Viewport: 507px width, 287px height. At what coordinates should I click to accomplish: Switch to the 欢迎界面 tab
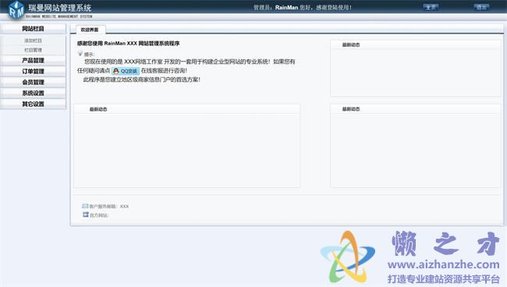[x=90, y=30]
